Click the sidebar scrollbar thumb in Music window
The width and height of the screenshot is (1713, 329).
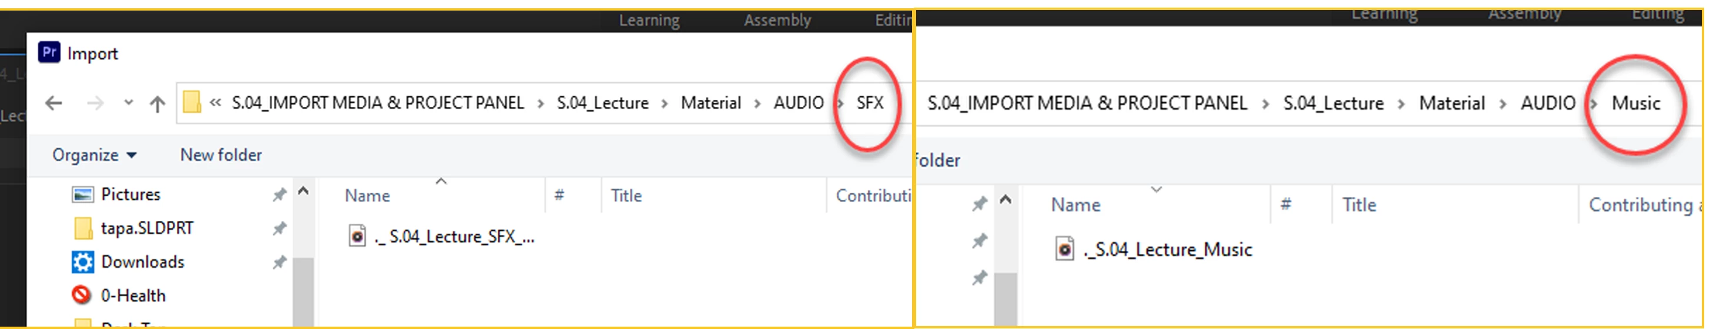[1005, 299]
